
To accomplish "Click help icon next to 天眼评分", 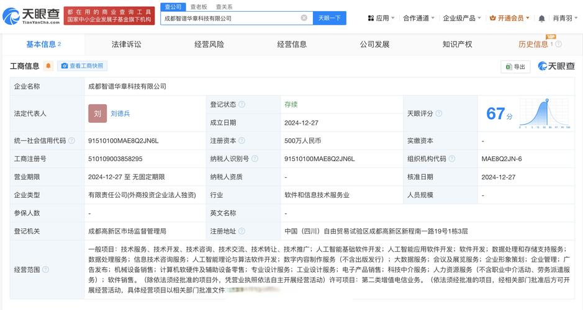I will tap(439, 113).
